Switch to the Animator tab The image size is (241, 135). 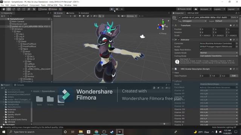84,13
